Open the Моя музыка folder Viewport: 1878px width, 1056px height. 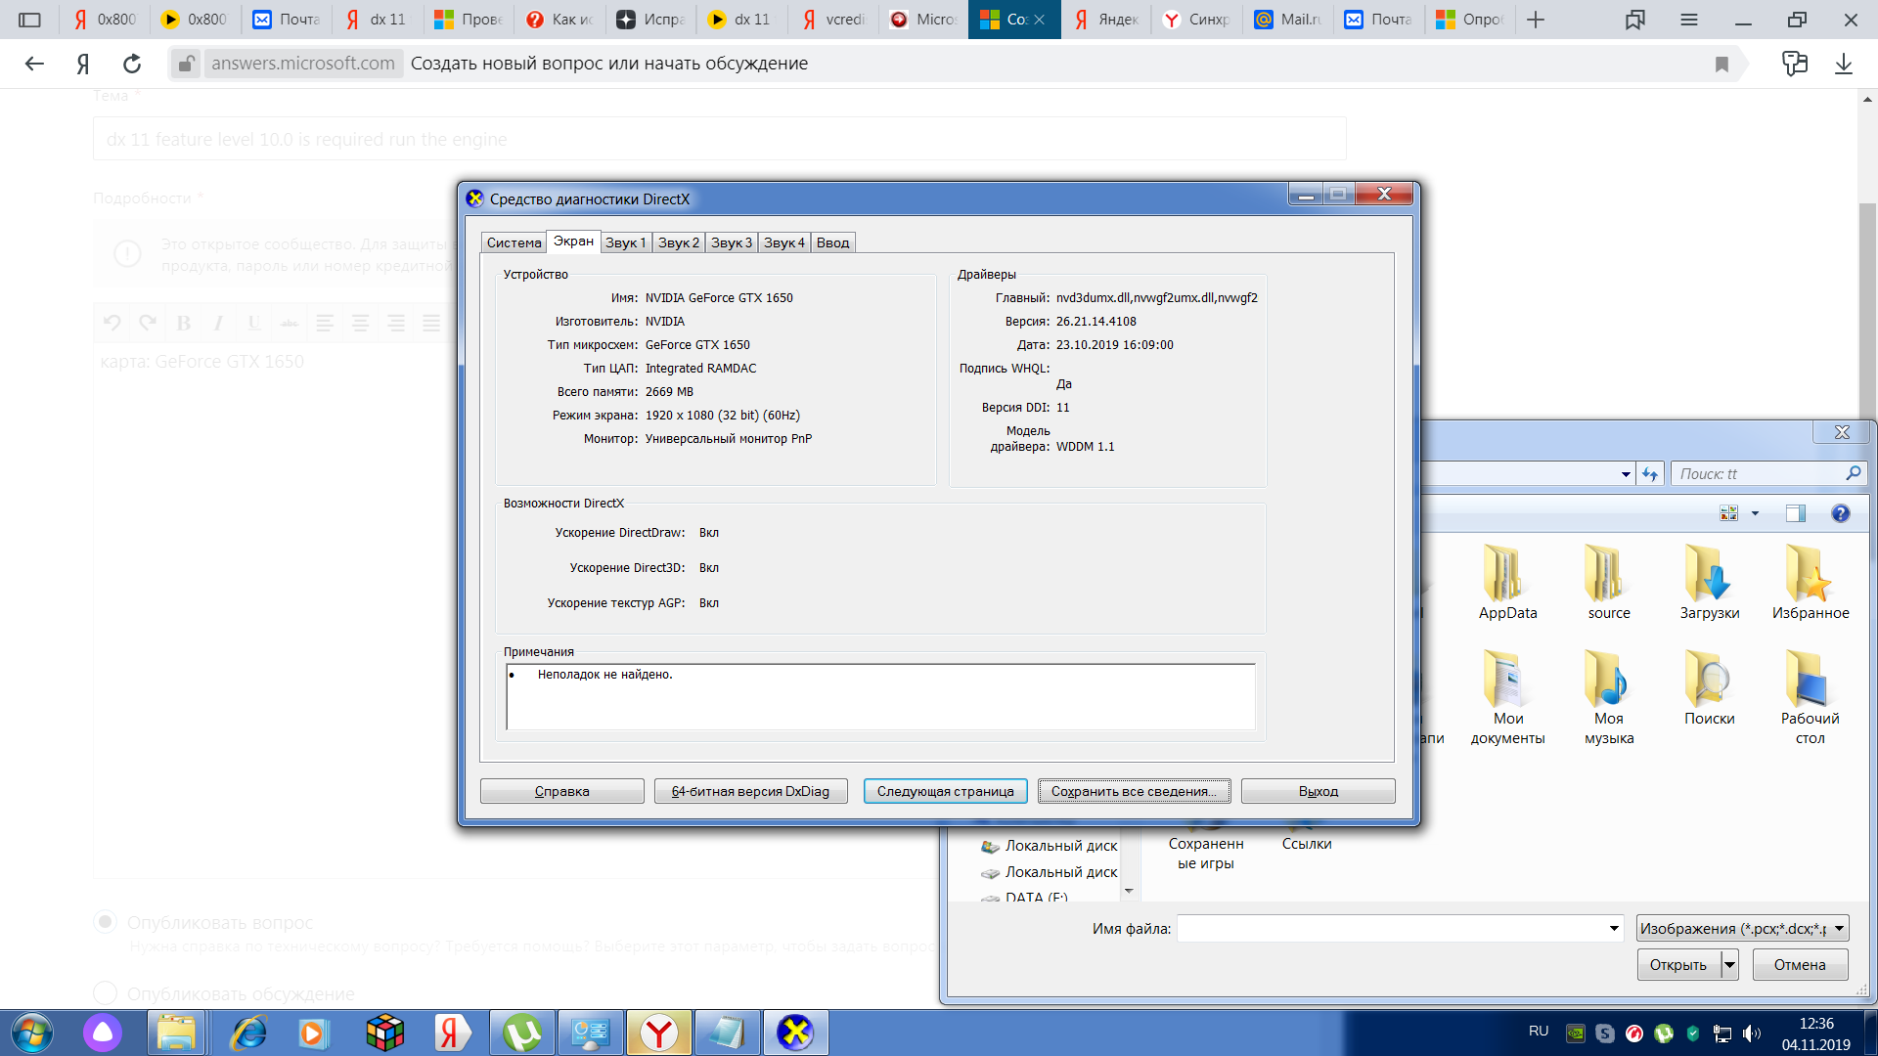(1609, 697)
